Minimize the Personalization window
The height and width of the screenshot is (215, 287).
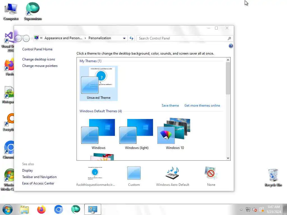click(209, 28)
